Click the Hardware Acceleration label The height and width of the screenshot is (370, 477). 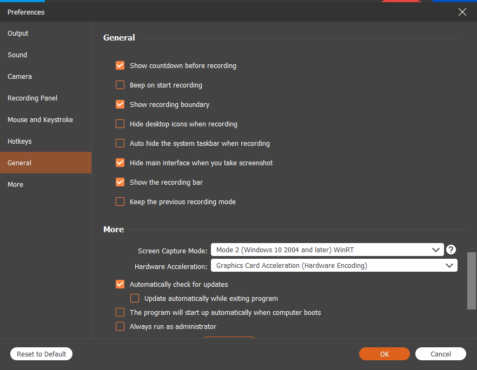171,266
